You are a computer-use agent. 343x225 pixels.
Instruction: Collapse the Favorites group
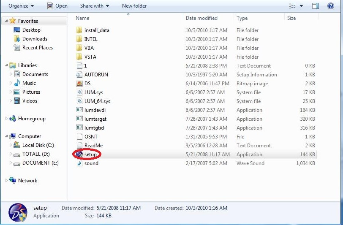pyautogui.click(x=6, y=21)
